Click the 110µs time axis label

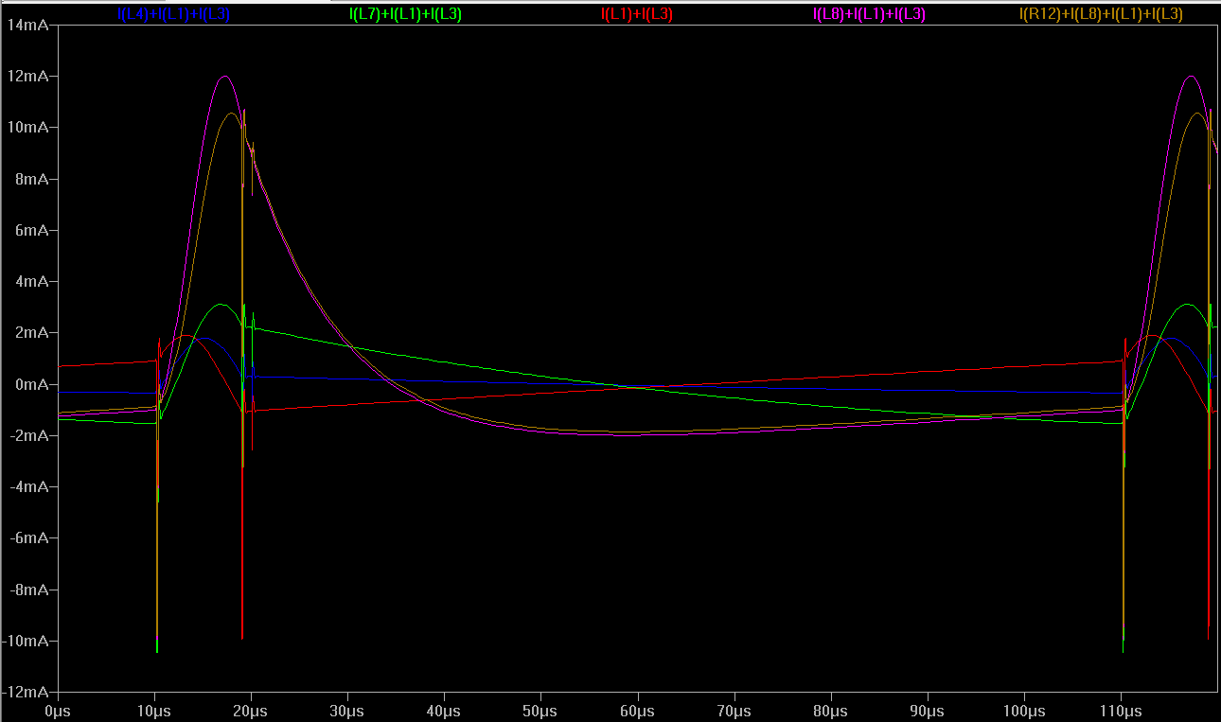pos(1120,711)
